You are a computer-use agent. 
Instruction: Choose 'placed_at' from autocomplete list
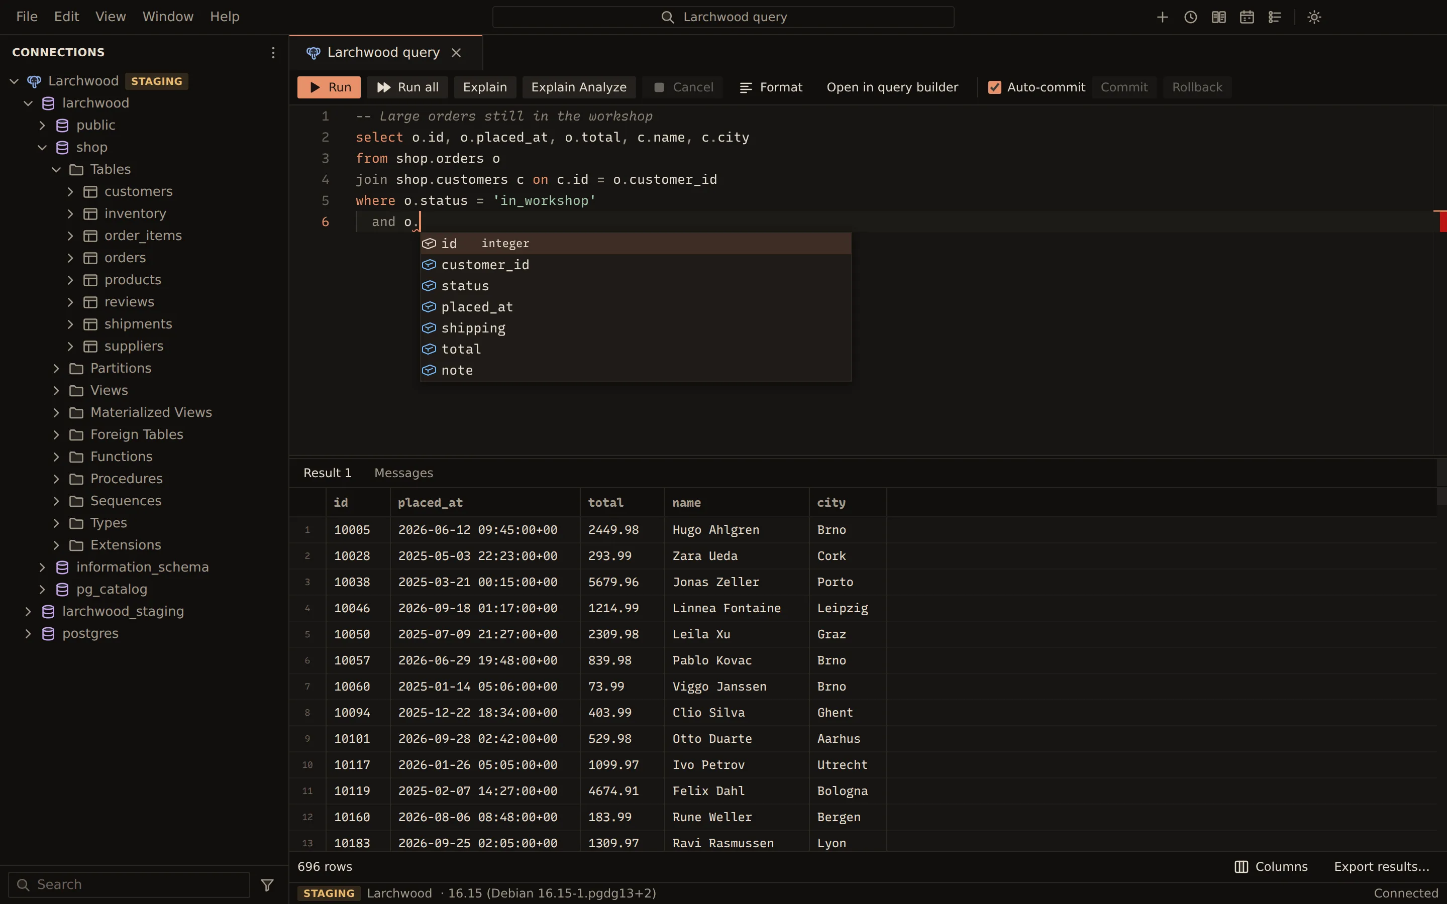click(636, 307)
